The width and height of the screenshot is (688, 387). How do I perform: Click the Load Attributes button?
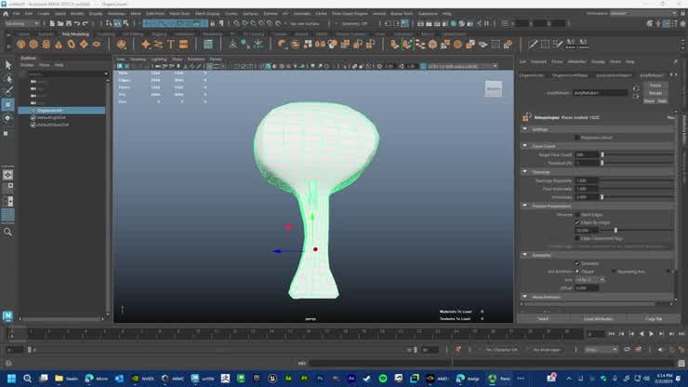600,318
